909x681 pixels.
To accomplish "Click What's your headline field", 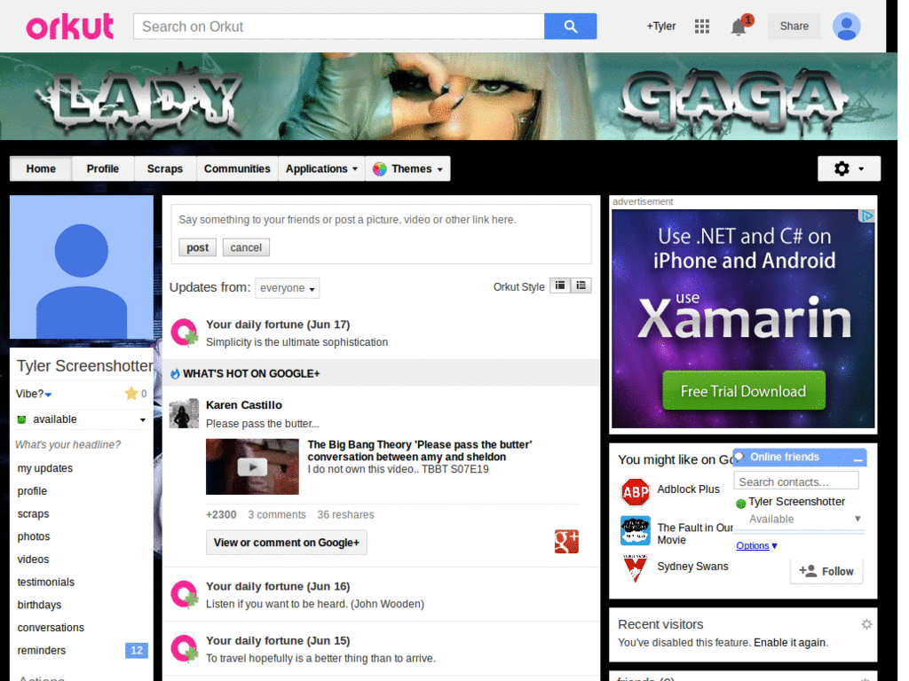I will pos(67,445).
